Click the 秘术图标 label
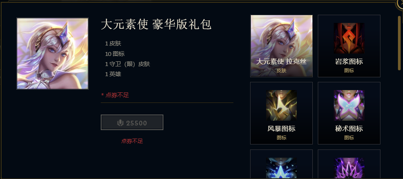This screenshot has height=179, width=403. (x=349, y=129)
